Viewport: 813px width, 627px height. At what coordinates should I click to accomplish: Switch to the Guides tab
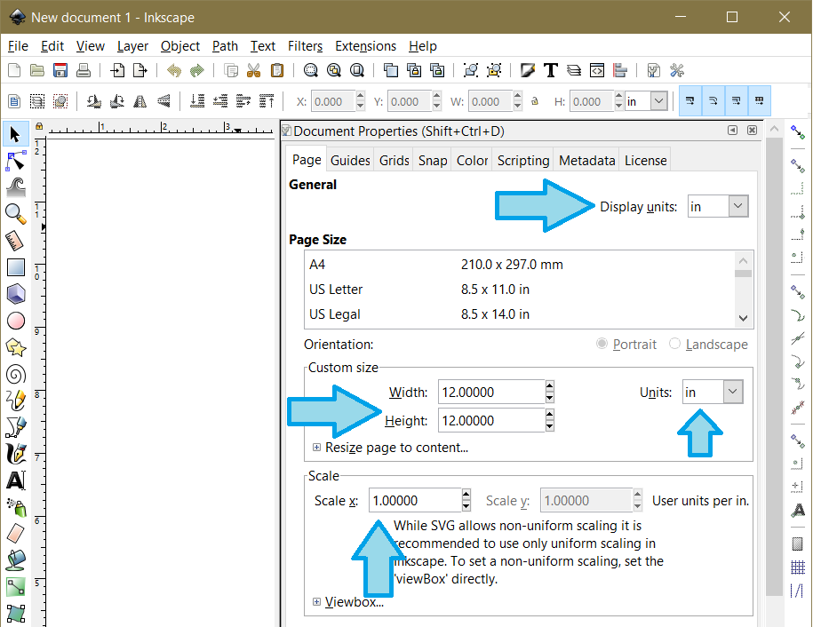[x=350, y=161]
